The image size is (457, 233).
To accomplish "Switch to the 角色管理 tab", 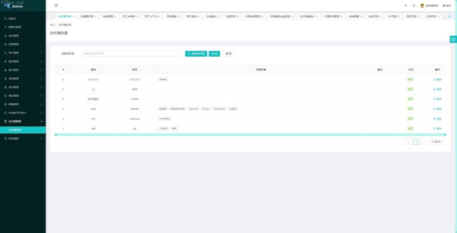I will tap(108, 17).
